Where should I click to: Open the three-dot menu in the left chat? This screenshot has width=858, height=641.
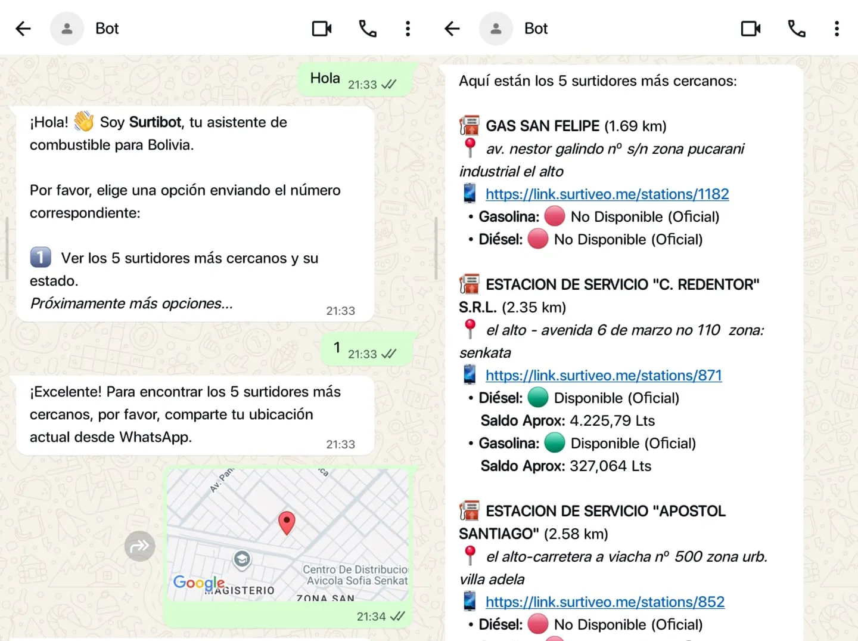point(408,28)
